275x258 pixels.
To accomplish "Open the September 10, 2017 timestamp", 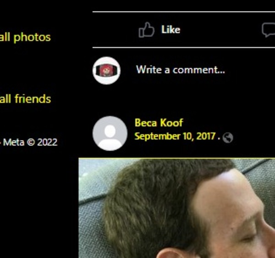I will pos(175,136).
